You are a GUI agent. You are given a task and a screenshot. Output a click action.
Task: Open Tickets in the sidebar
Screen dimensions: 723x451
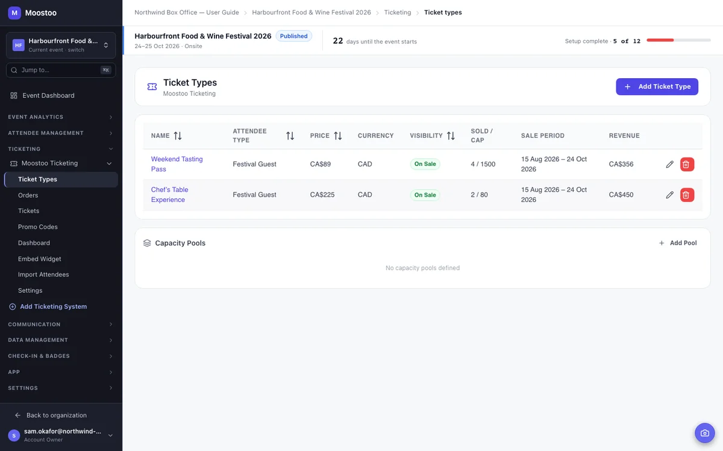click(61, 211)
